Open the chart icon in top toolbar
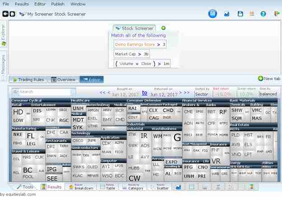 226,14
